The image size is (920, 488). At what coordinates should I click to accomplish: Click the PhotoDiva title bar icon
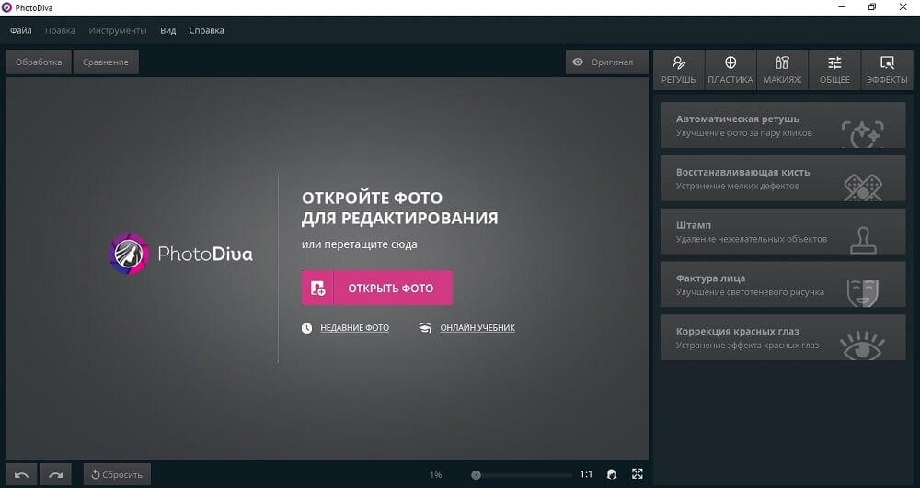click(7, 7)
